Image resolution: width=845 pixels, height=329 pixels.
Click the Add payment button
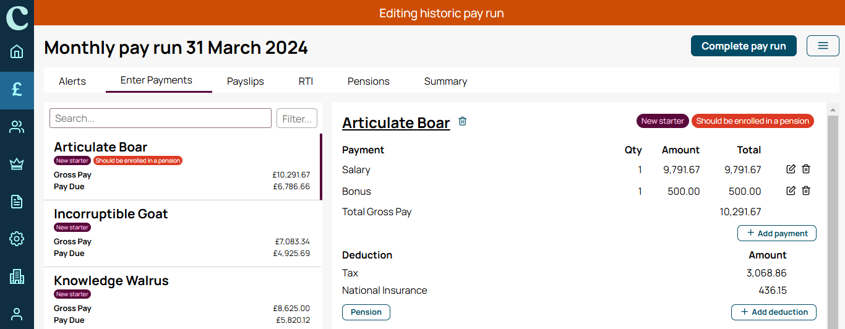[x=777, y=233]
